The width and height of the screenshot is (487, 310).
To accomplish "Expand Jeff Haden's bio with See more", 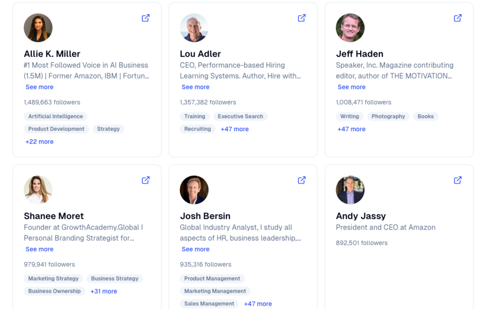I will (x=351, y=87).
